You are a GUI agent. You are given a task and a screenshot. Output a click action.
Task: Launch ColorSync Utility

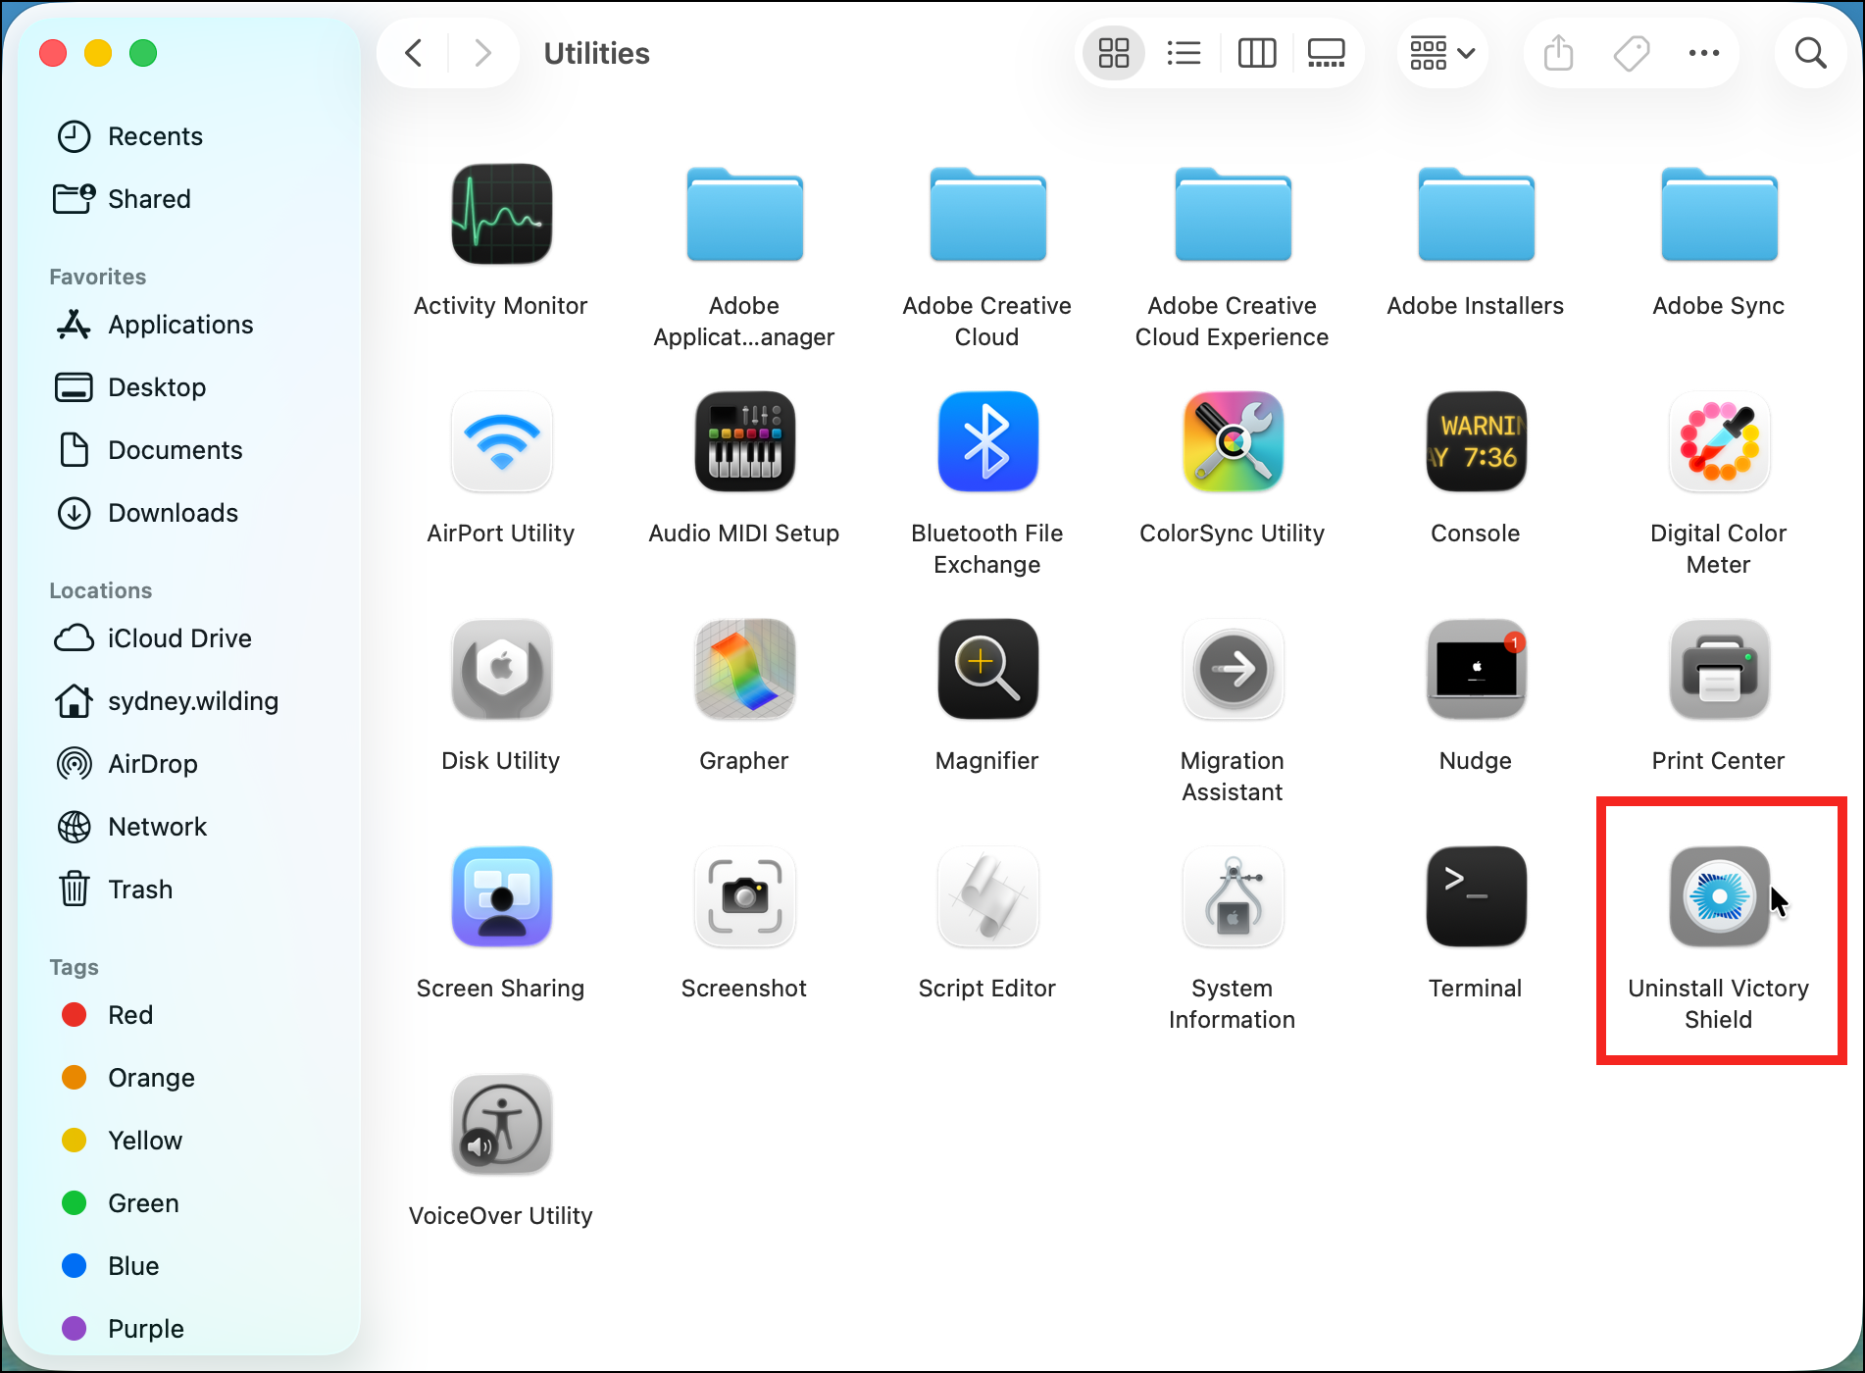click(1232, 441)
